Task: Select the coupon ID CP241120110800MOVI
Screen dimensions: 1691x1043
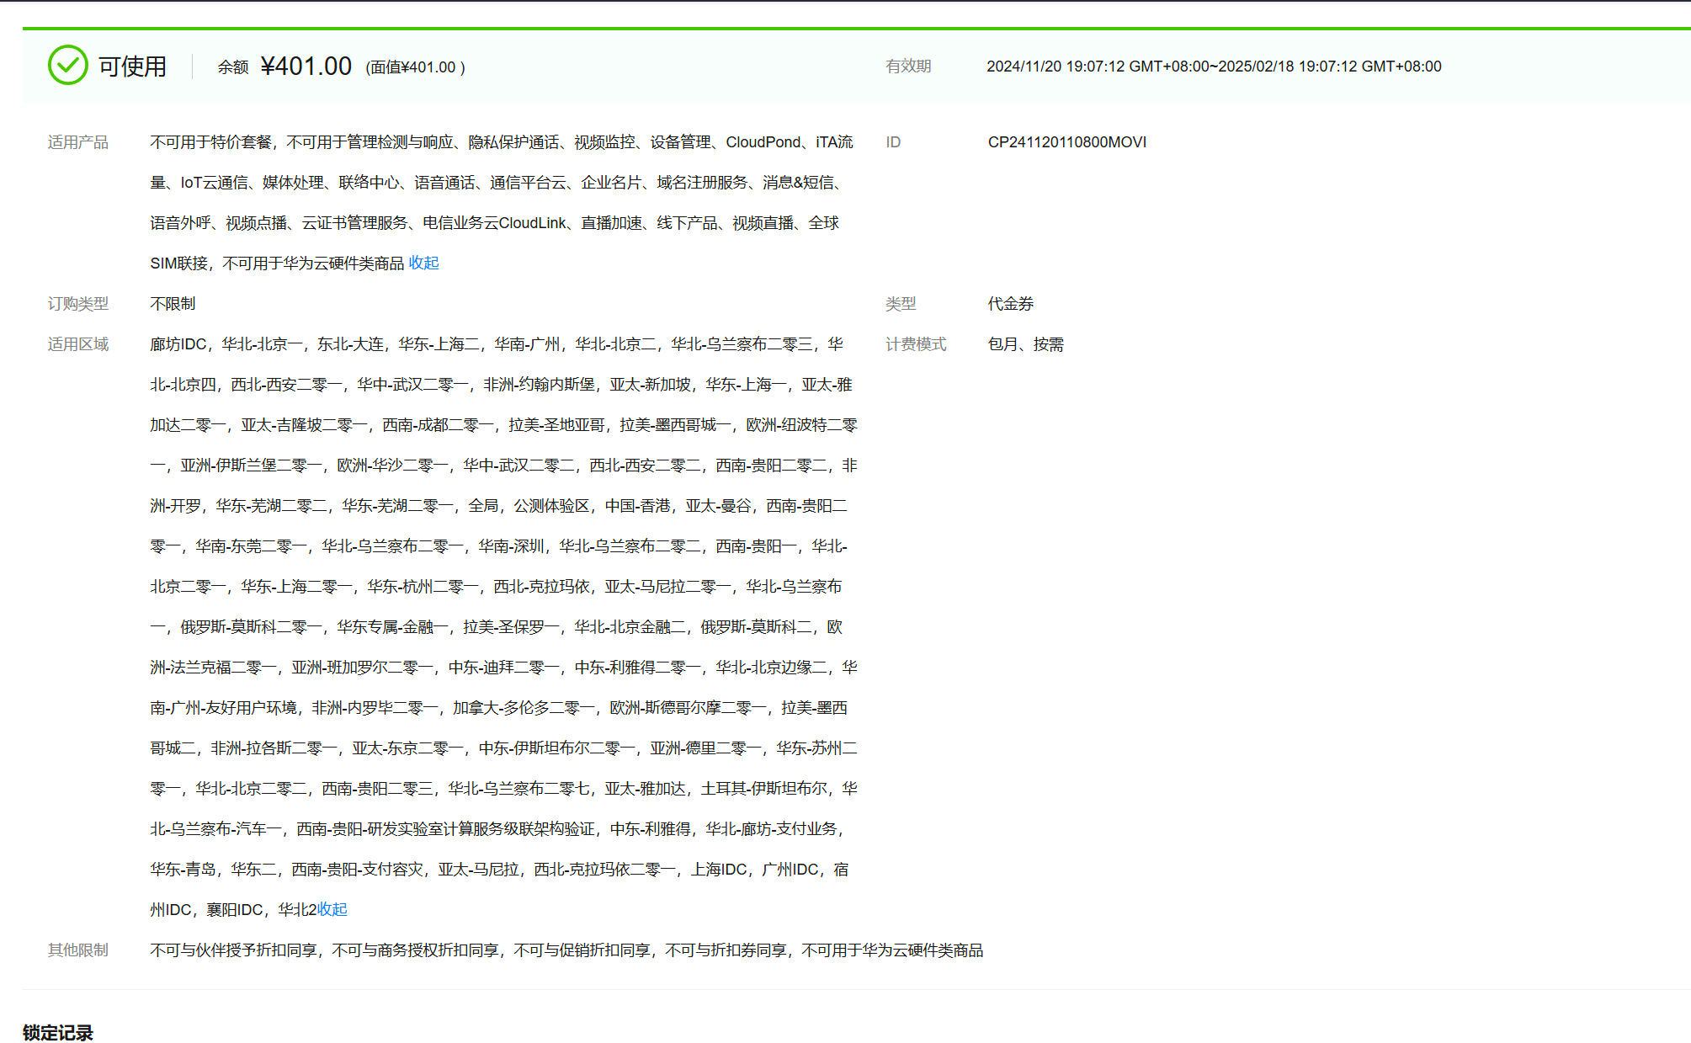Action: 1066,141
